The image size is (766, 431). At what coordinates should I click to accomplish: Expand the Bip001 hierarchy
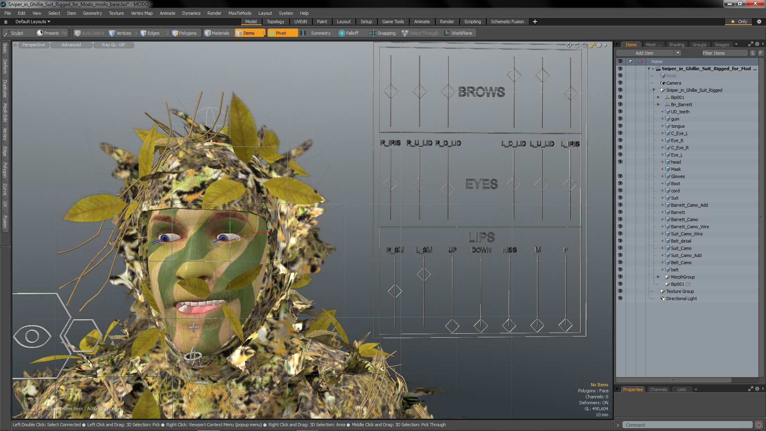(658, 97)
